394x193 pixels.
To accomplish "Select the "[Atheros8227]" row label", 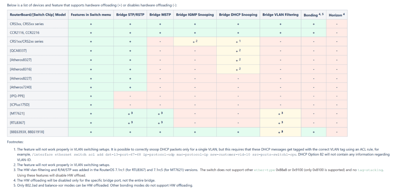I will (38, 78).
